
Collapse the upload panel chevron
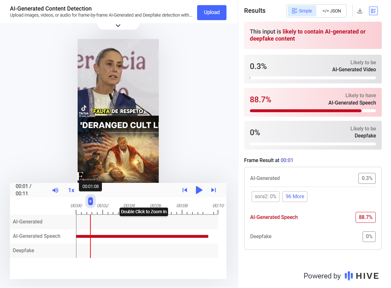coord(118,26)
